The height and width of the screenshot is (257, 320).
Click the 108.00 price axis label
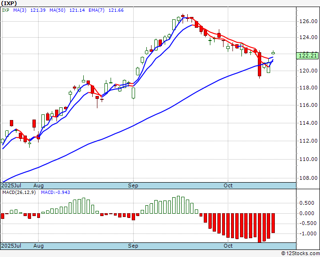308,178
